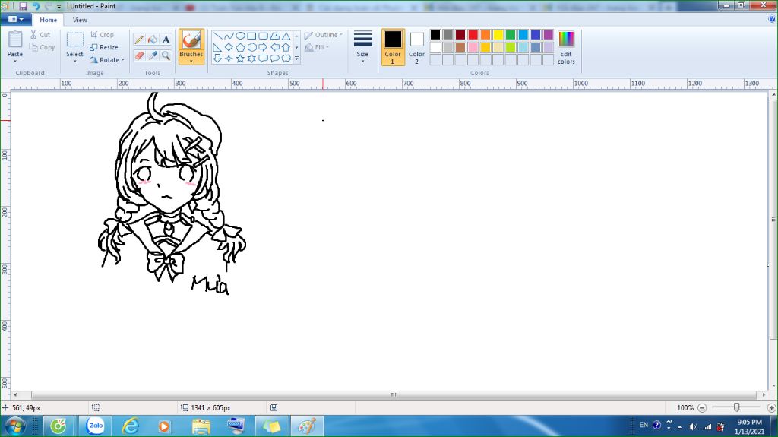Click the Zoom out minus button

pos(702,407)
